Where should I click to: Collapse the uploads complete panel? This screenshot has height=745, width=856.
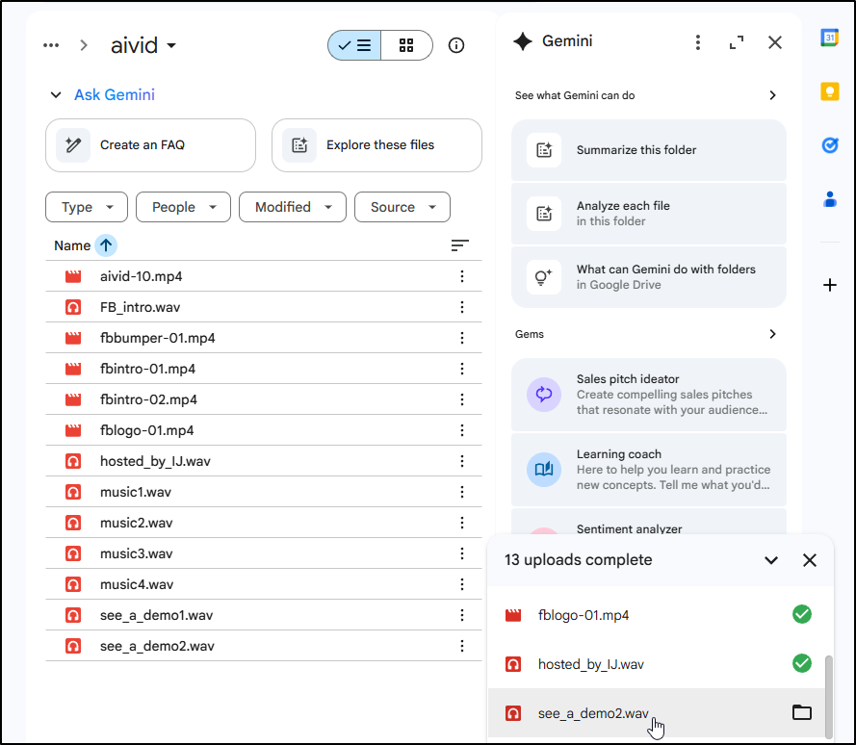[x=771, y=560]
